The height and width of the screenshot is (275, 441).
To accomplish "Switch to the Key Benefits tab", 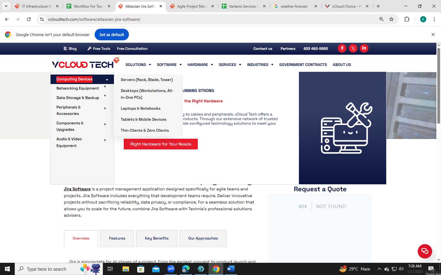I will (x=156, y=238).
